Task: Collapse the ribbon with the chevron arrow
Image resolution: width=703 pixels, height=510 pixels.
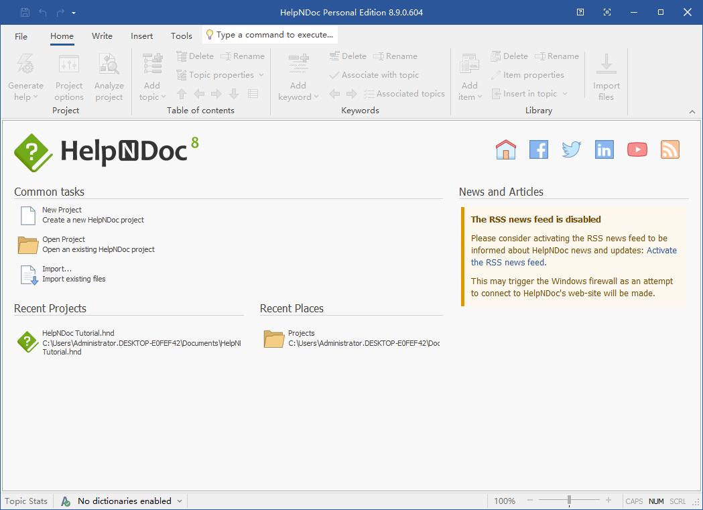Action: click(x=692, y=111)
